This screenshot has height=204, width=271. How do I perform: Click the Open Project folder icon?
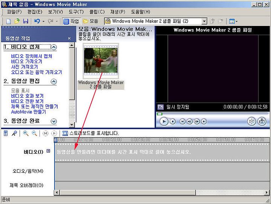17,21
